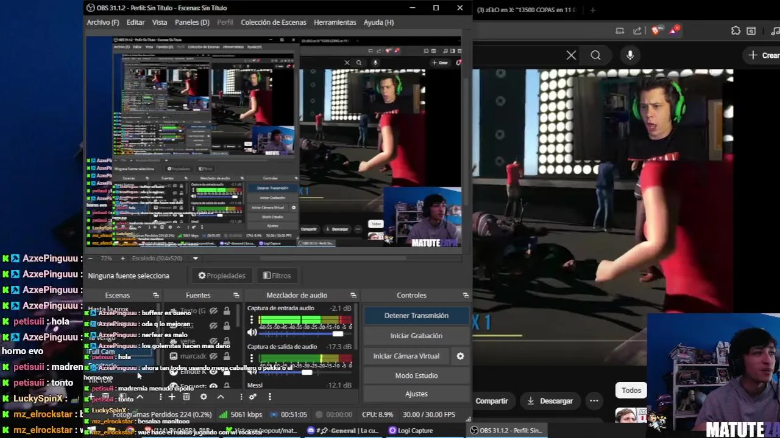Screen dimensions: 780x438
Task: Open the Archivo (F) menu
Action: coord(103,23)
